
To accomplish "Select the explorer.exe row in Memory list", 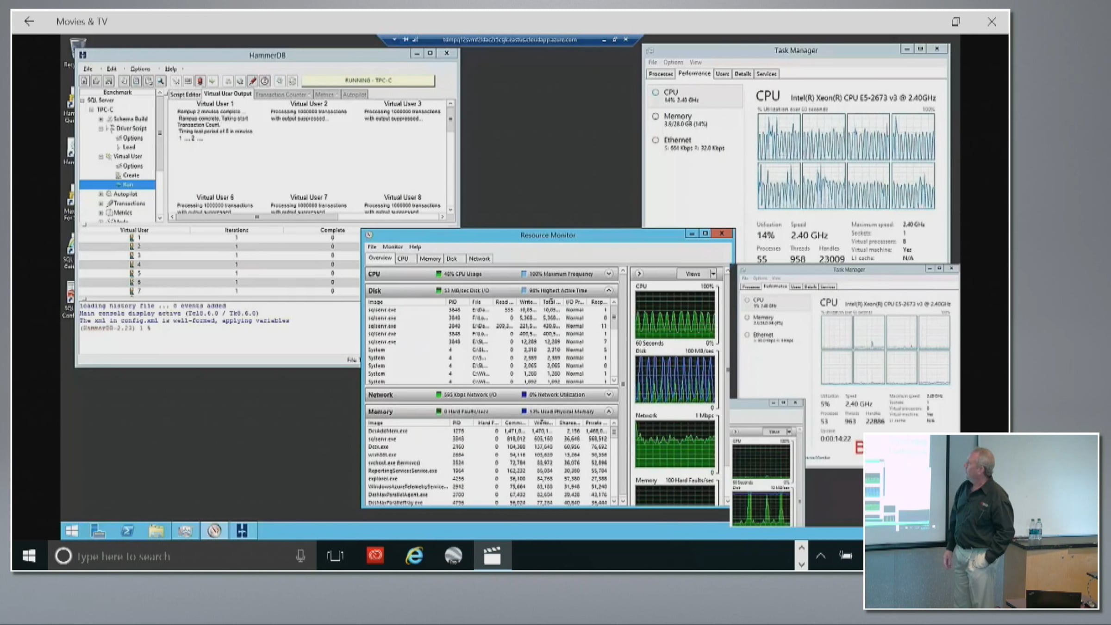I will pyautogui.click(x=488, y=479).
